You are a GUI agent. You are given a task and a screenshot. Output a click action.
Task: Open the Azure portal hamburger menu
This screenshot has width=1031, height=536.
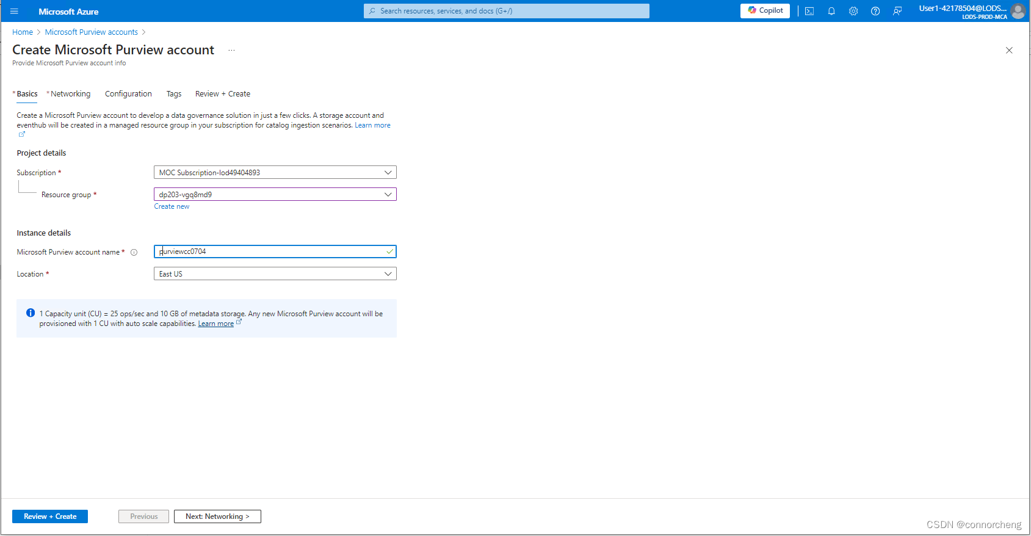[15, 11]
